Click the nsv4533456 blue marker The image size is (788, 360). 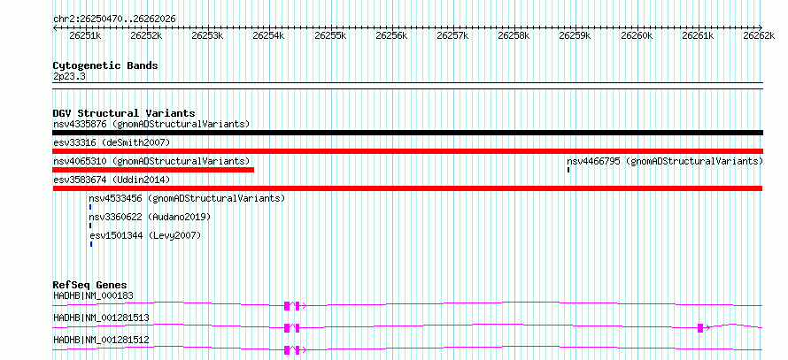[x=90, y=207]
